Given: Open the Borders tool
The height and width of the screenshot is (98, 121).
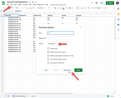Looking at the screenshot, I should [70, 8].
